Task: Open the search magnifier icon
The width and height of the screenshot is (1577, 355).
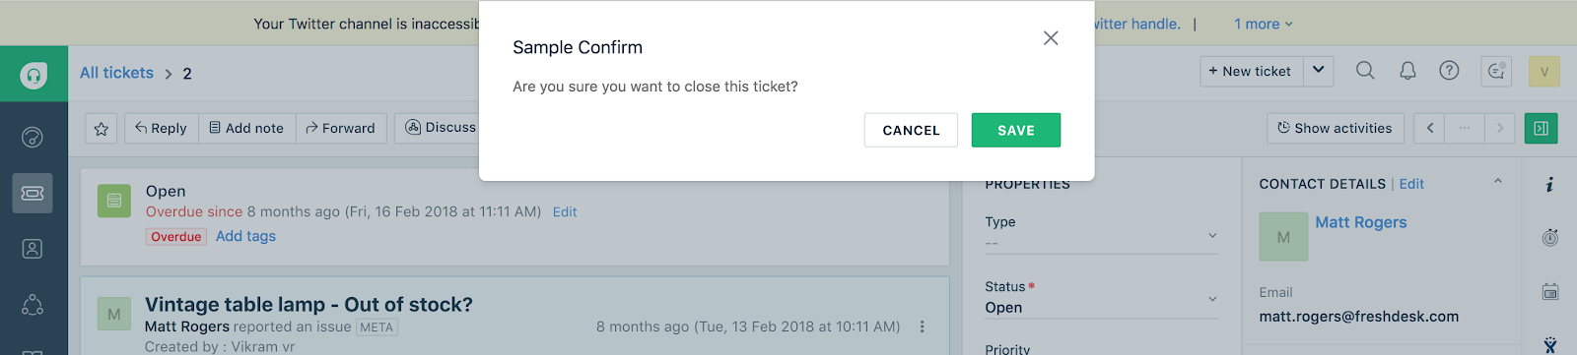Action: 1365,71
